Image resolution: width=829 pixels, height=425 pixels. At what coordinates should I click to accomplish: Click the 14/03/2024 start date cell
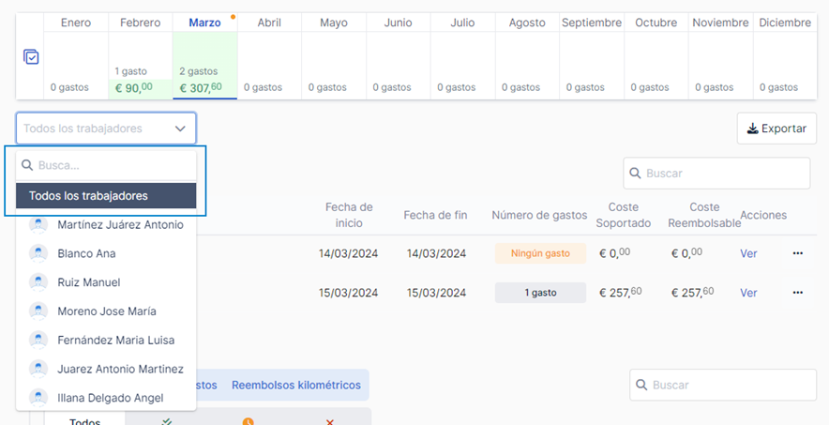(349, 253)
